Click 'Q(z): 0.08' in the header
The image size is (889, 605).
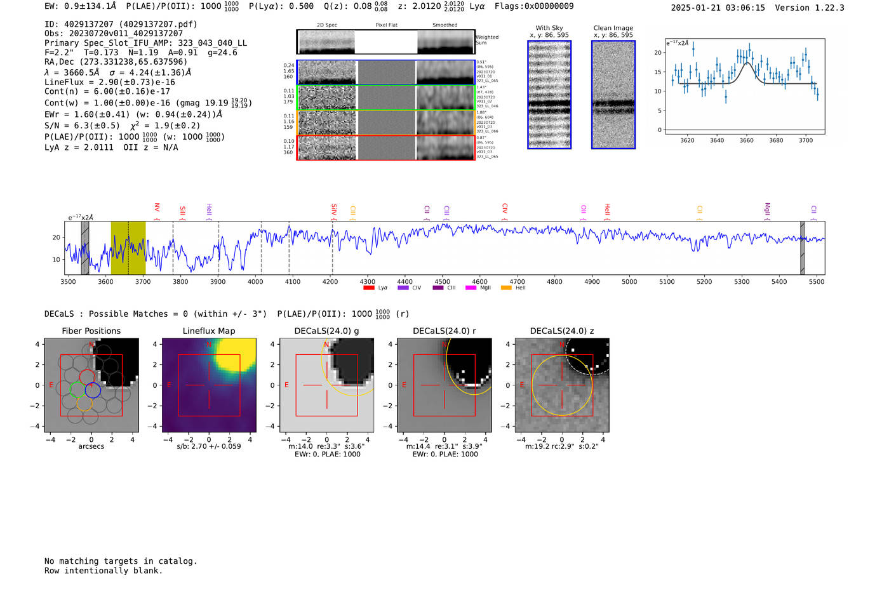pos(348,6)
